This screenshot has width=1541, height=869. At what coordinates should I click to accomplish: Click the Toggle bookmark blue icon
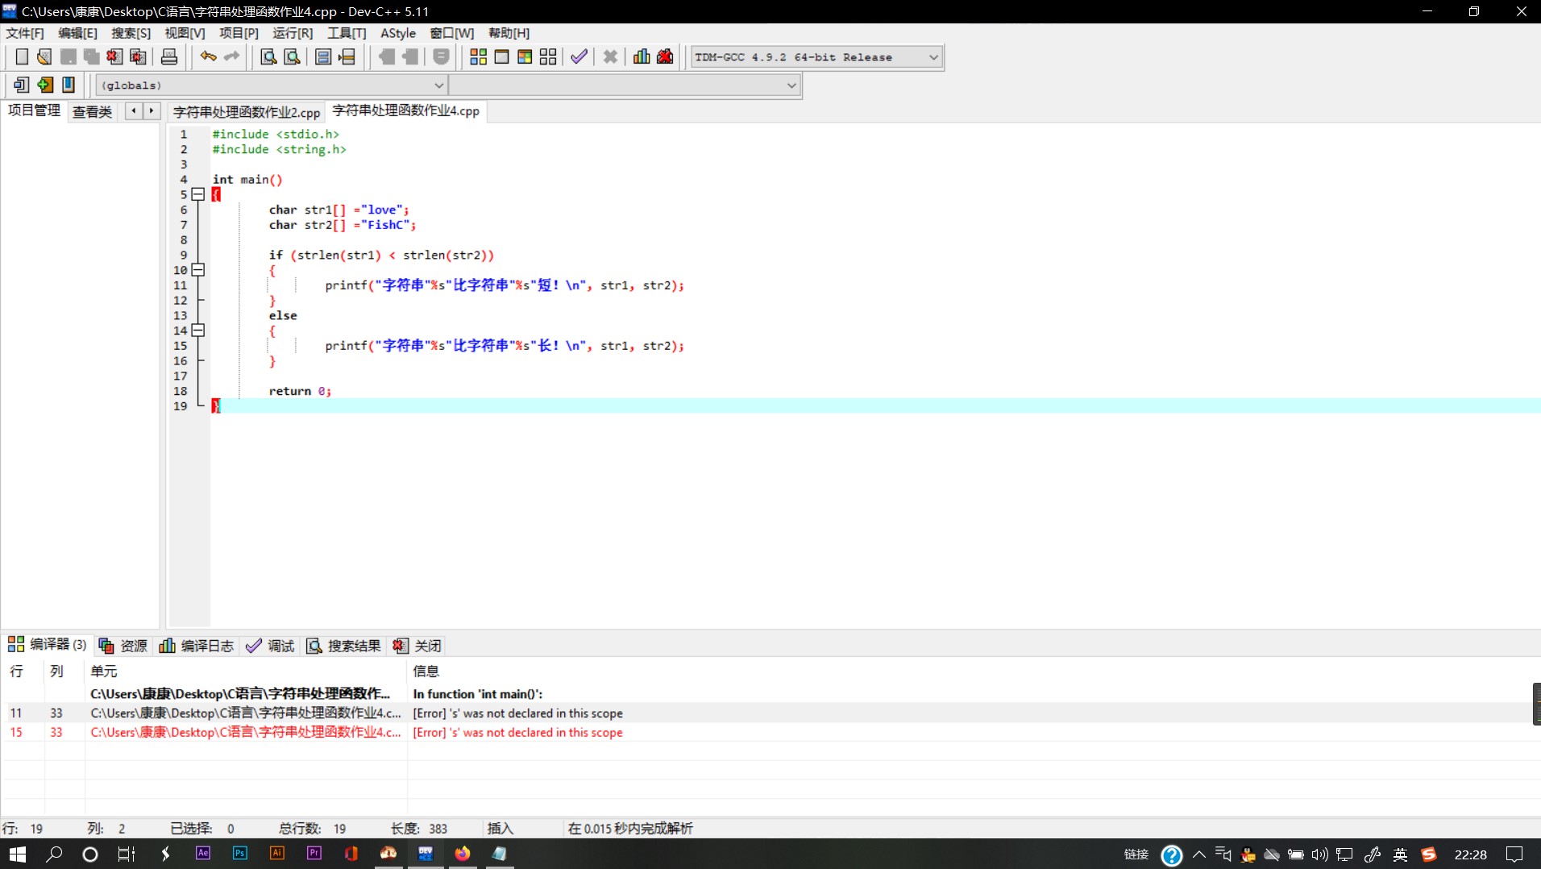[69, 85]
